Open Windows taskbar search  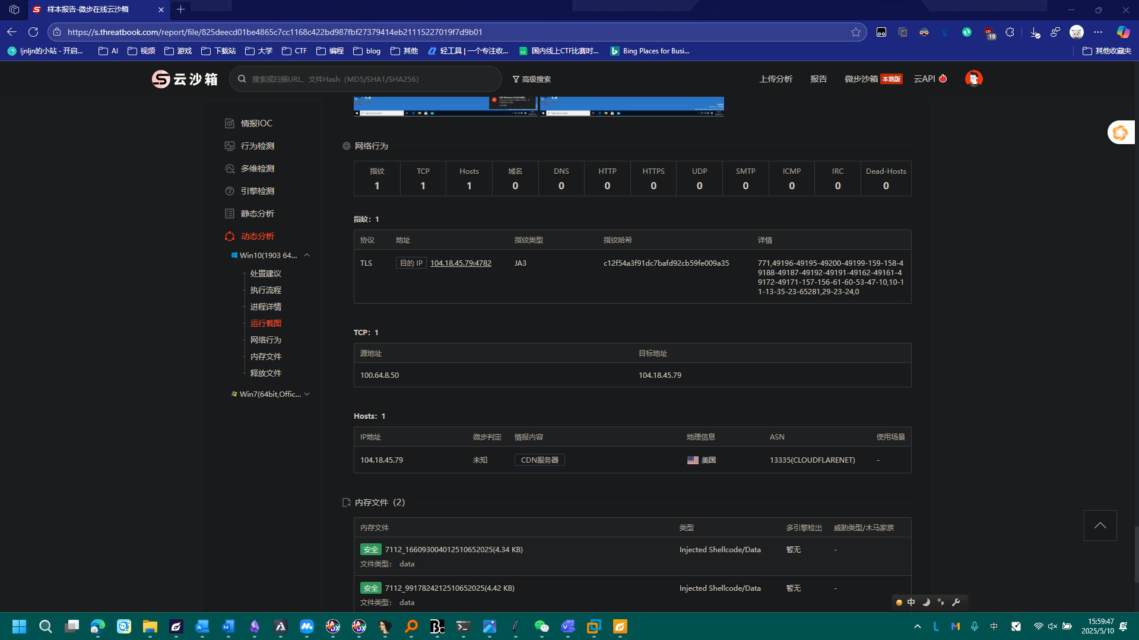pyautogui.click(x=45, y=626)
